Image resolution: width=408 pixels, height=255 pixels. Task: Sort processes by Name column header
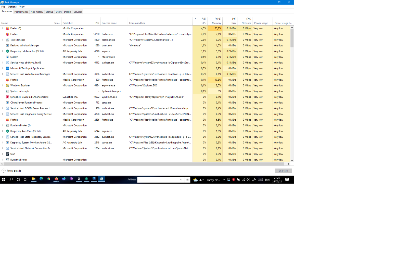tap(27, 21)
